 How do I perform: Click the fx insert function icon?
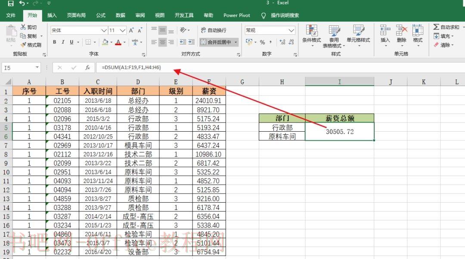[x=87, y=68]
